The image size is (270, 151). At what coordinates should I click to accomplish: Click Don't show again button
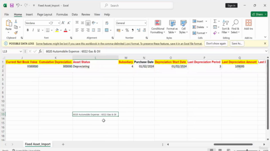click(x=216, y=44)
